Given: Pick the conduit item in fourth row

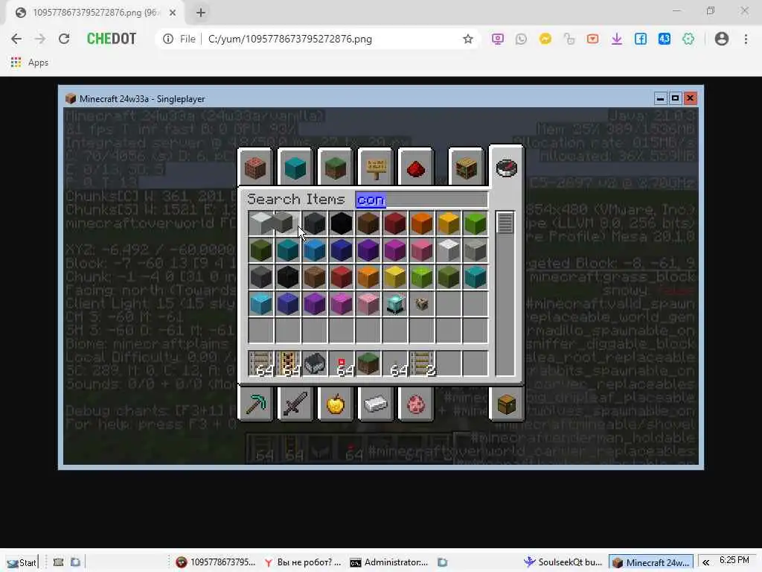Looking at the screenshot, I should pos(421,304).
